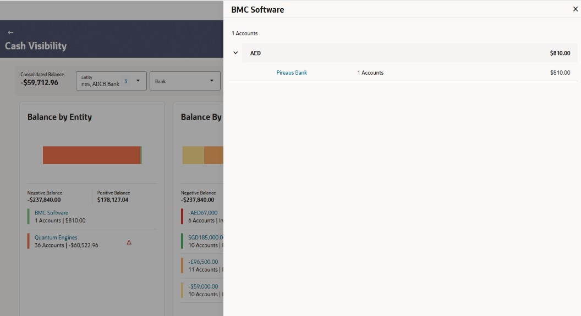Go back using the arrow above Cash Visibility
This screenshot has width=581, height=316.
[11, 32]
